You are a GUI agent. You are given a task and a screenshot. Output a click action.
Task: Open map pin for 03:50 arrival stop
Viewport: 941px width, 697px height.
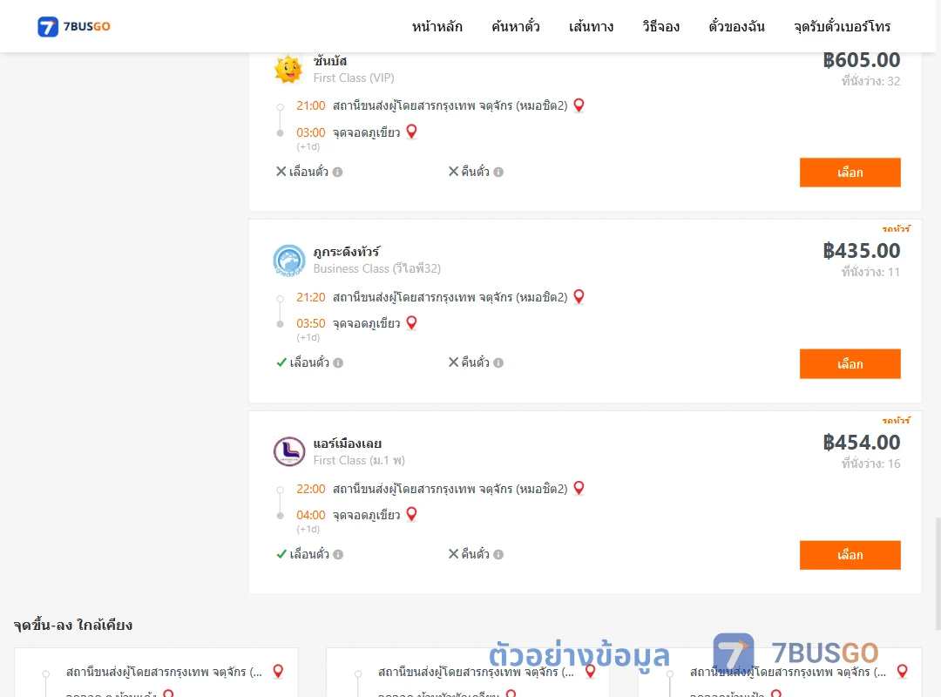pos(411,322)
